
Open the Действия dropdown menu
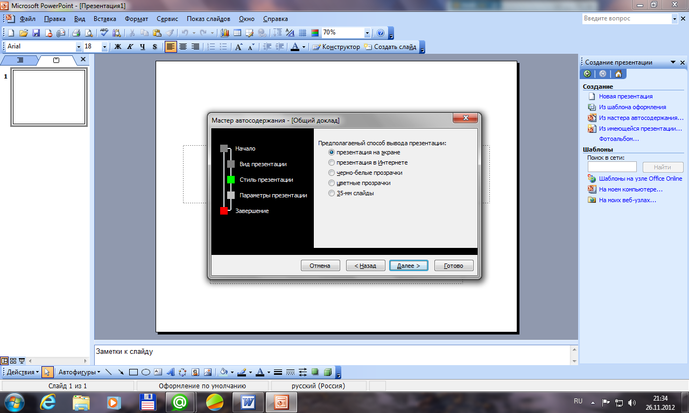click(23, 372)
